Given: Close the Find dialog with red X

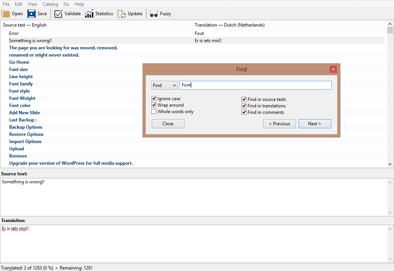Looking at the screenshot, I should coord(333,69).
